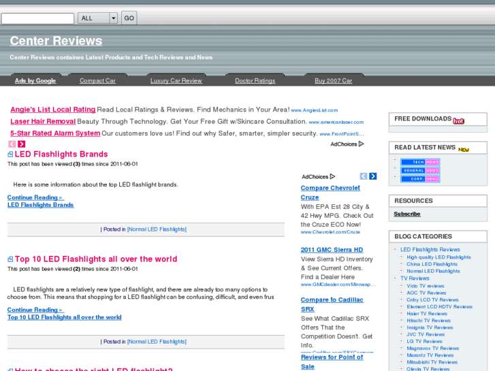
Task: Open www.americanlaser.com URL
Action: point(336,123)
